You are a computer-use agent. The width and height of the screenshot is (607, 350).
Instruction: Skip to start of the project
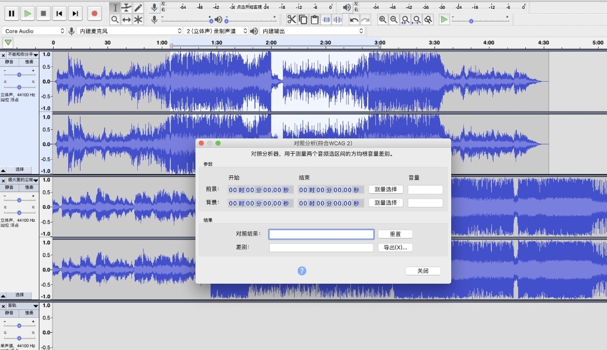(59, 14)
